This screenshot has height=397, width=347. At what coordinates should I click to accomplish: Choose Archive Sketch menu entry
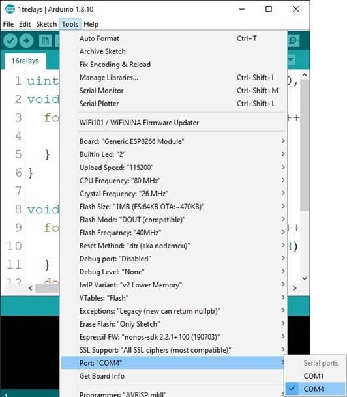(x=173, y=51)
